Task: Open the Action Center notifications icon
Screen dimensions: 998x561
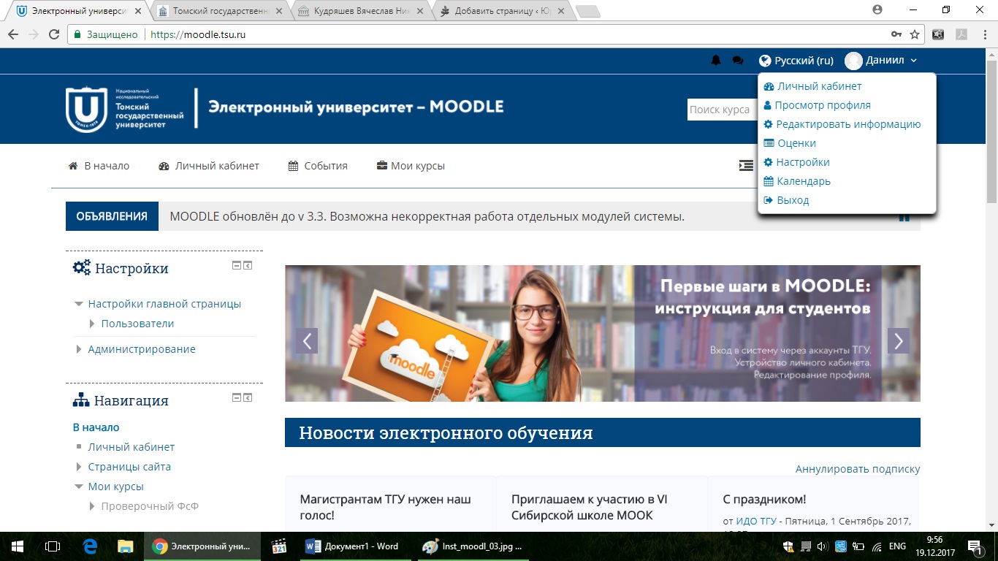Action: pos(975,546)
